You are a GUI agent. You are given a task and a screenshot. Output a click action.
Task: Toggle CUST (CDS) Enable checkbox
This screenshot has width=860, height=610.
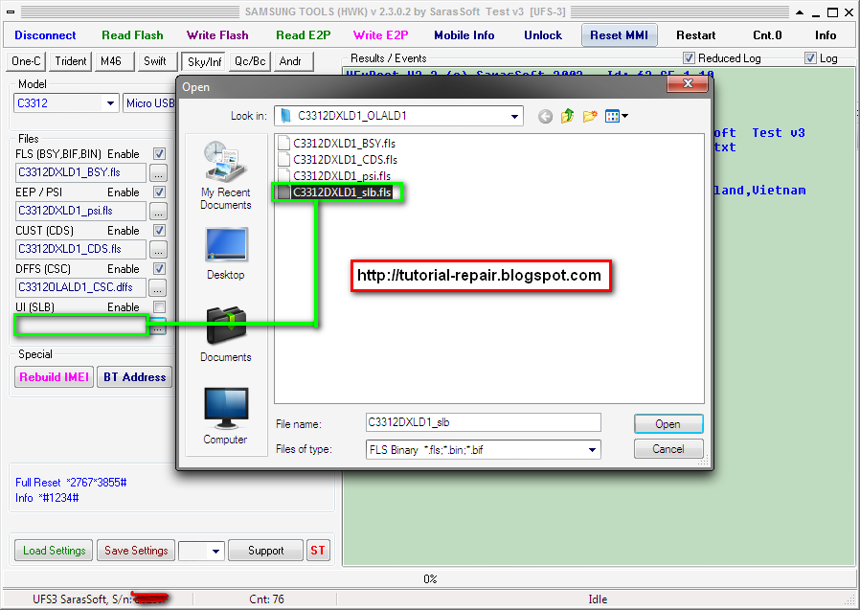159,231
